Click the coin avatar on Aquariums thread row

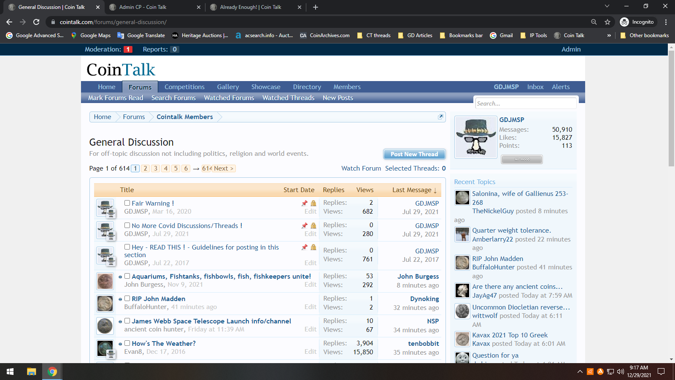[x=105, y=281]
